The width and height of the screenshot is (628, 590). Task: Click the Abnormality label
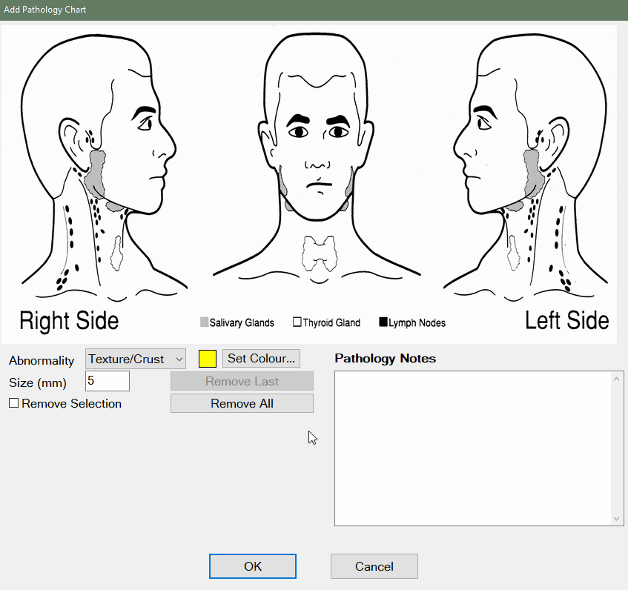tap(42, 360)
